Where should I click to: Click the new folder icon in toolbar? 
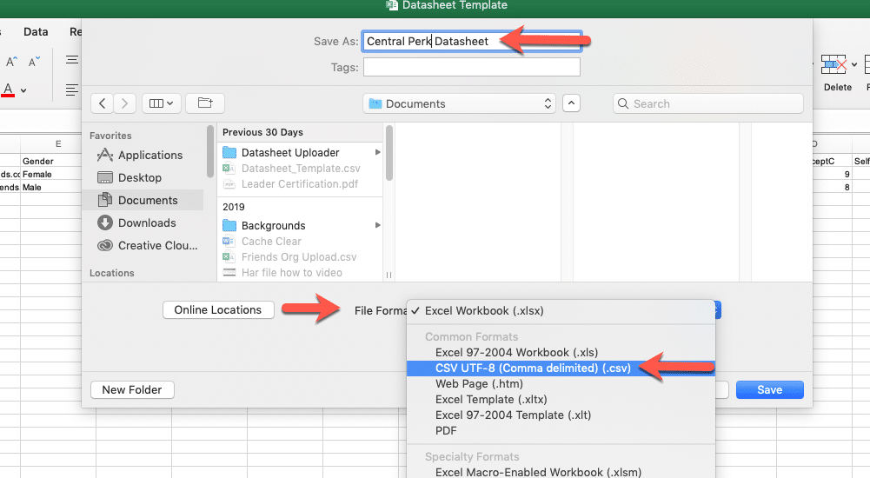[205, 103]
